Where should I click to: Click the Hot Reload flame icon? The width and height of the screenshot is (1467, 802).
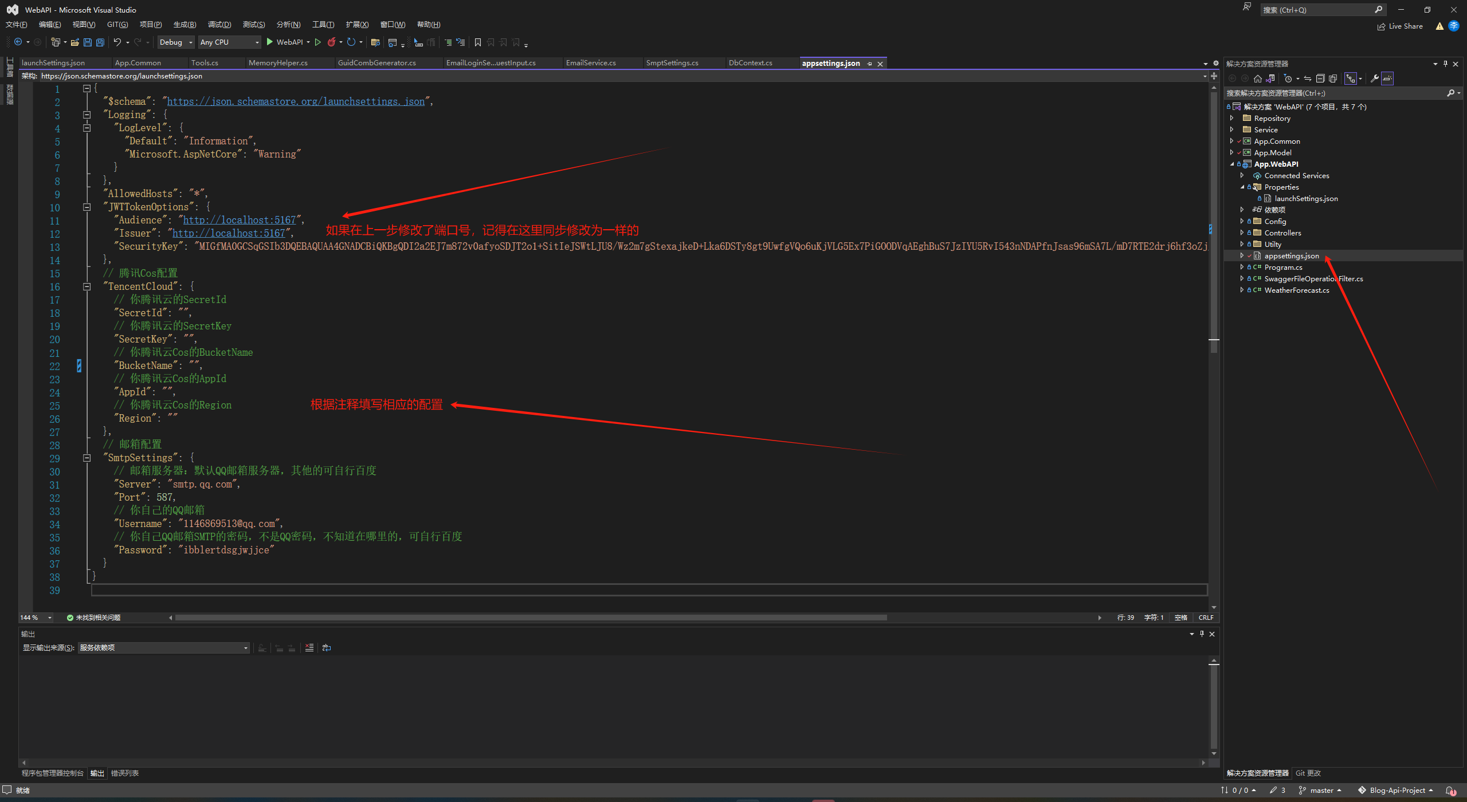pyautogui.click(x=332, y=42)
